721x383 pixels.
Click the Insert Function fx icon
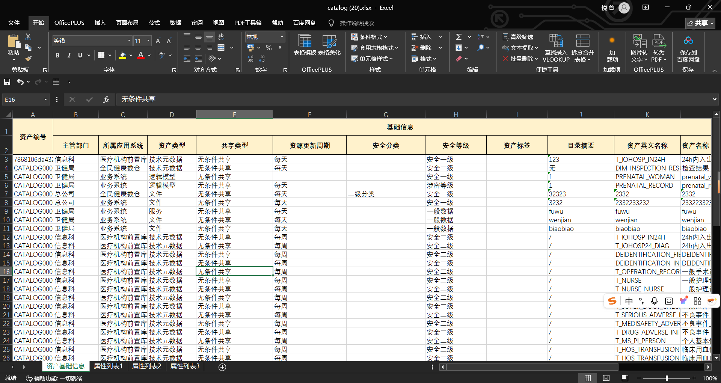pyautogui.click(x=106, y=100)
